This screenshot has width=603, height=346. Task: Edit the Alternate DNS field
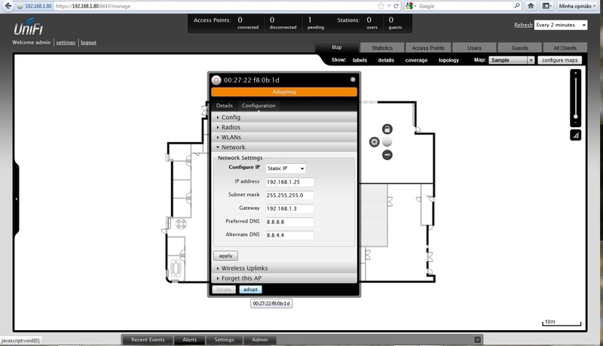[x=289, y=235]
